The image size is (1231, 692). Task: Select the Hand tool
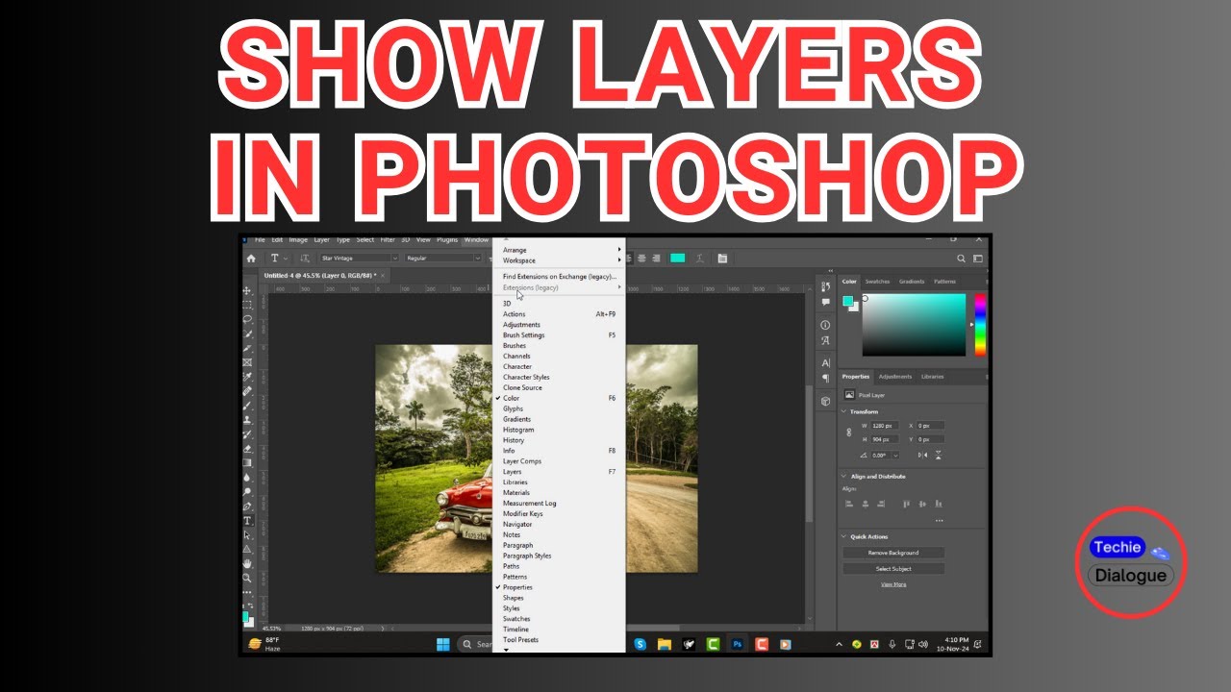(x=247, y=563)
